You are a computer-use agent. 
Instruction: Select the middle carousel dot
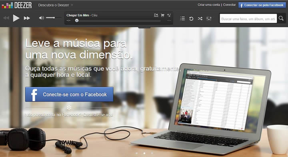[144, 153]
